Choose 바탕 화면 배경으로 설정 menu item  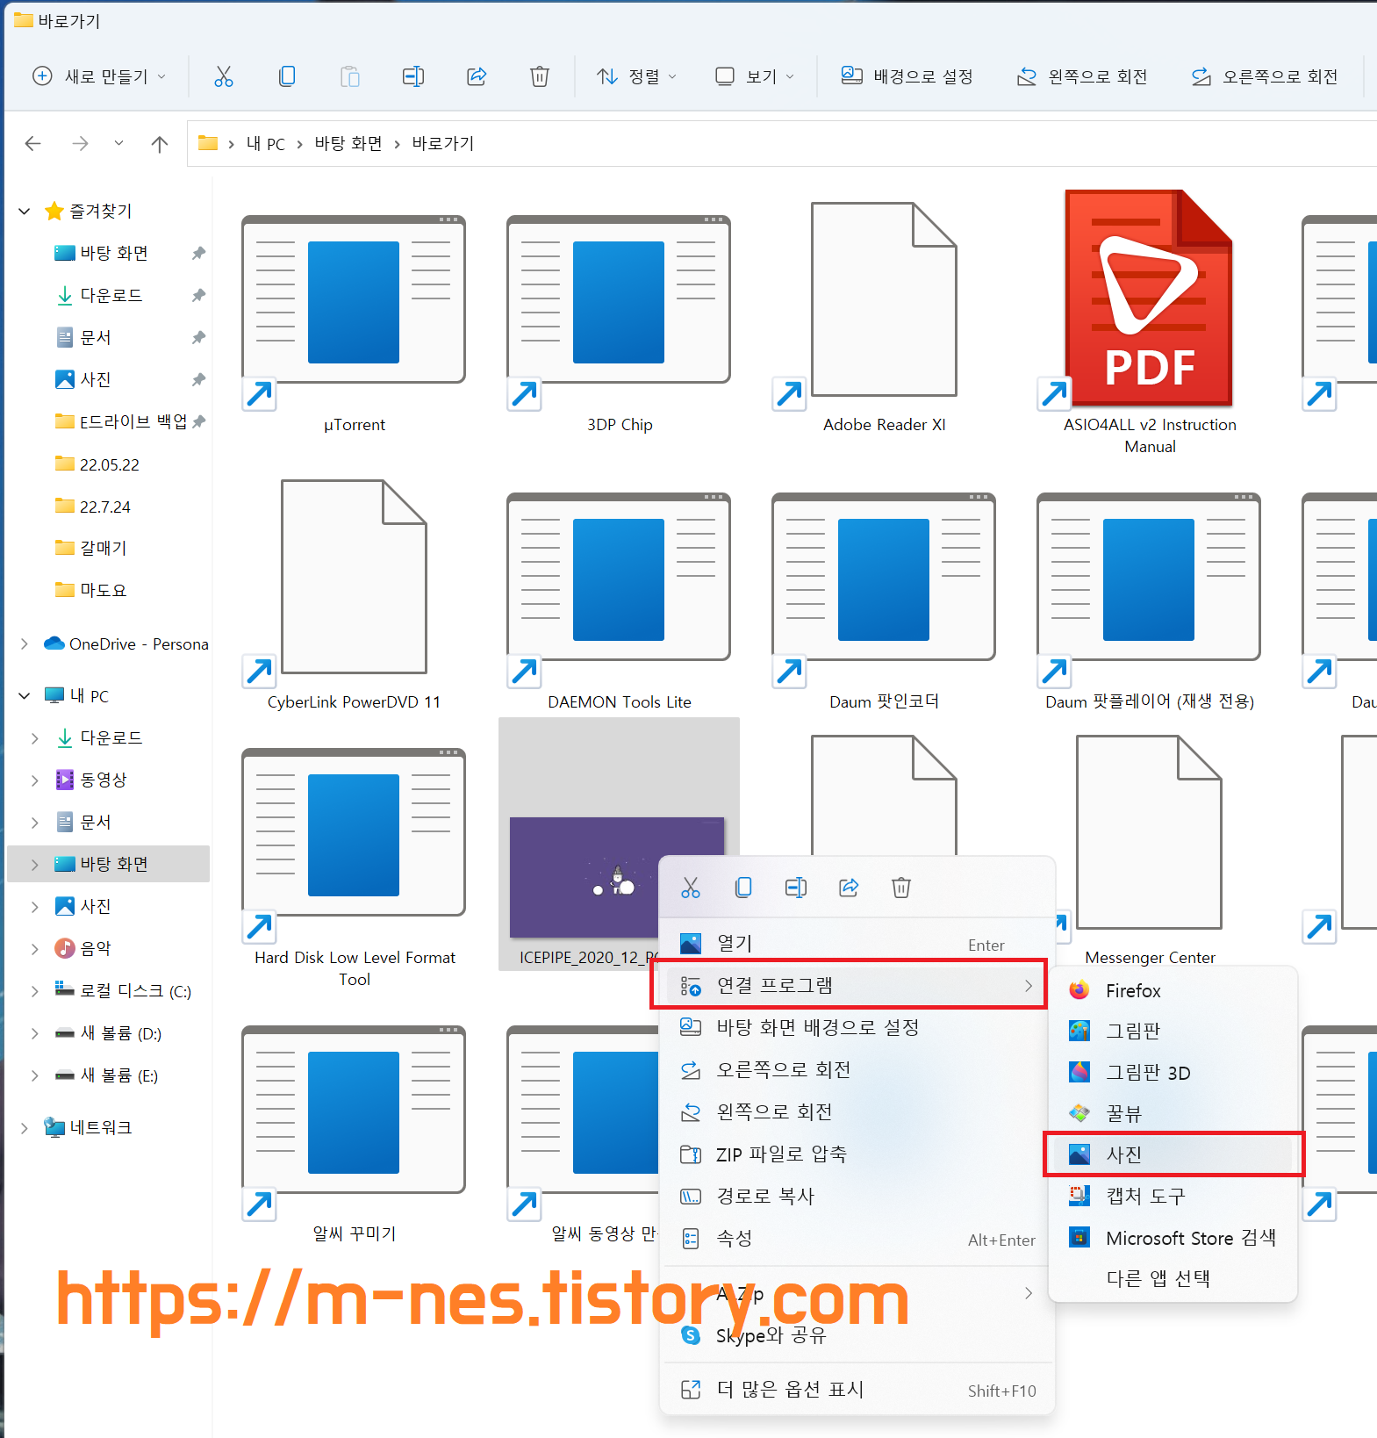click(x=857, y=1027)
